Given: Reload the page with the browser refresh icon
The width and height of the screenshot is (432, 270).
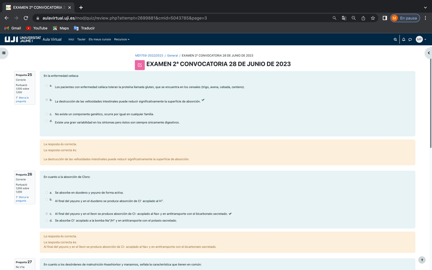Looking at the screenshot, I should pos(25,18).
